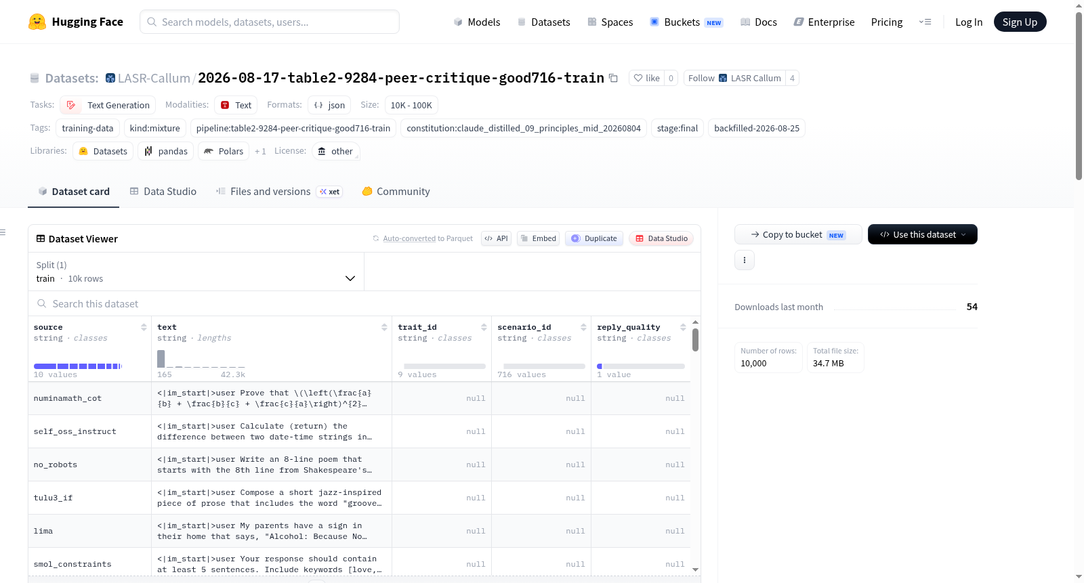Click the json format tag

(x=329, y=105)
